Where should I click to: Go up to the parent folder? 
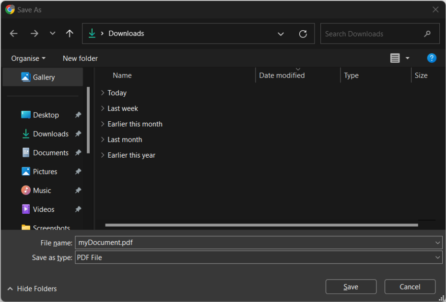click(x=70, y=34)
